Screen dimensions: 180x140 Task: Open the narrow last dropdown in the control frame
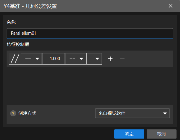click(x=94, y=59)
